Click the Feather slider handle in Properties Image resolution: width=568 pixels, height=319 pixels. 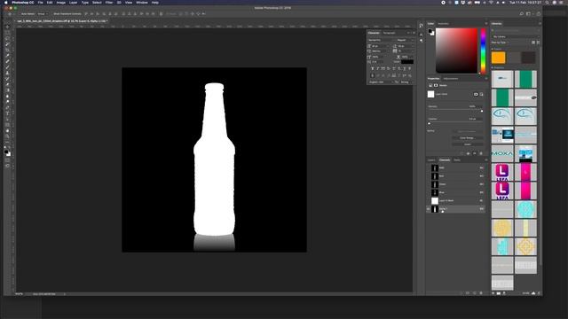(430, 123)
